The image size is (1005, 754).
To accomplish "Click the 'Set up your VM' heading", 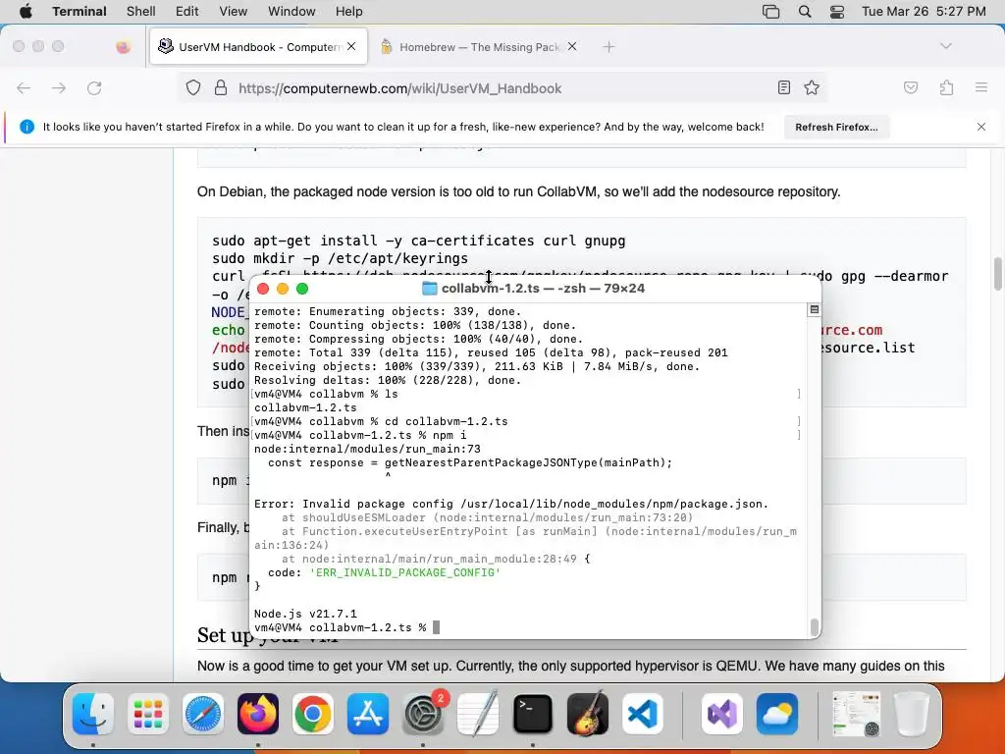I will 268,635.
